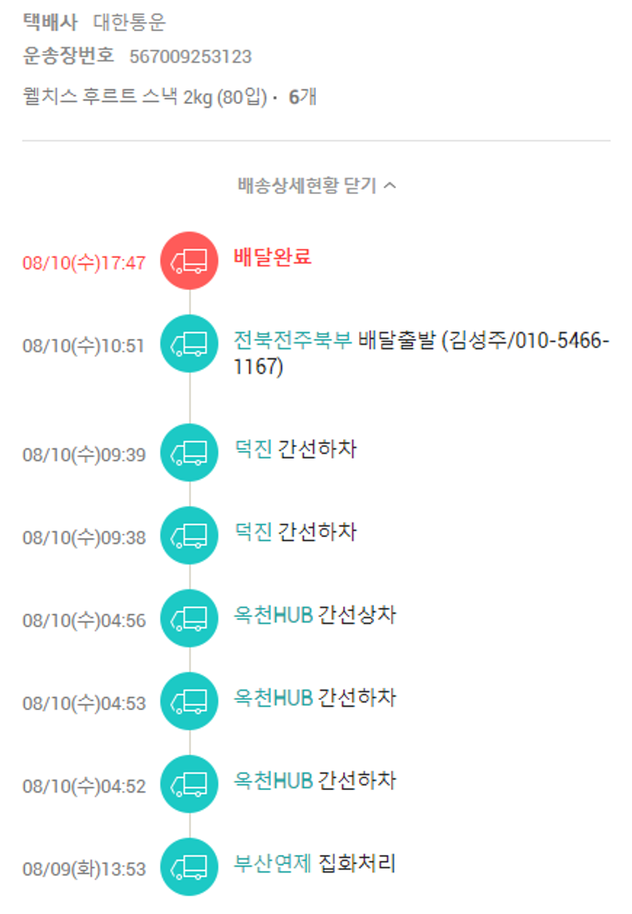The width and height of the screenshot is (632, 914).
Task: Open the 전북전주북부 branch link
Action: click(x=292, y=341)
